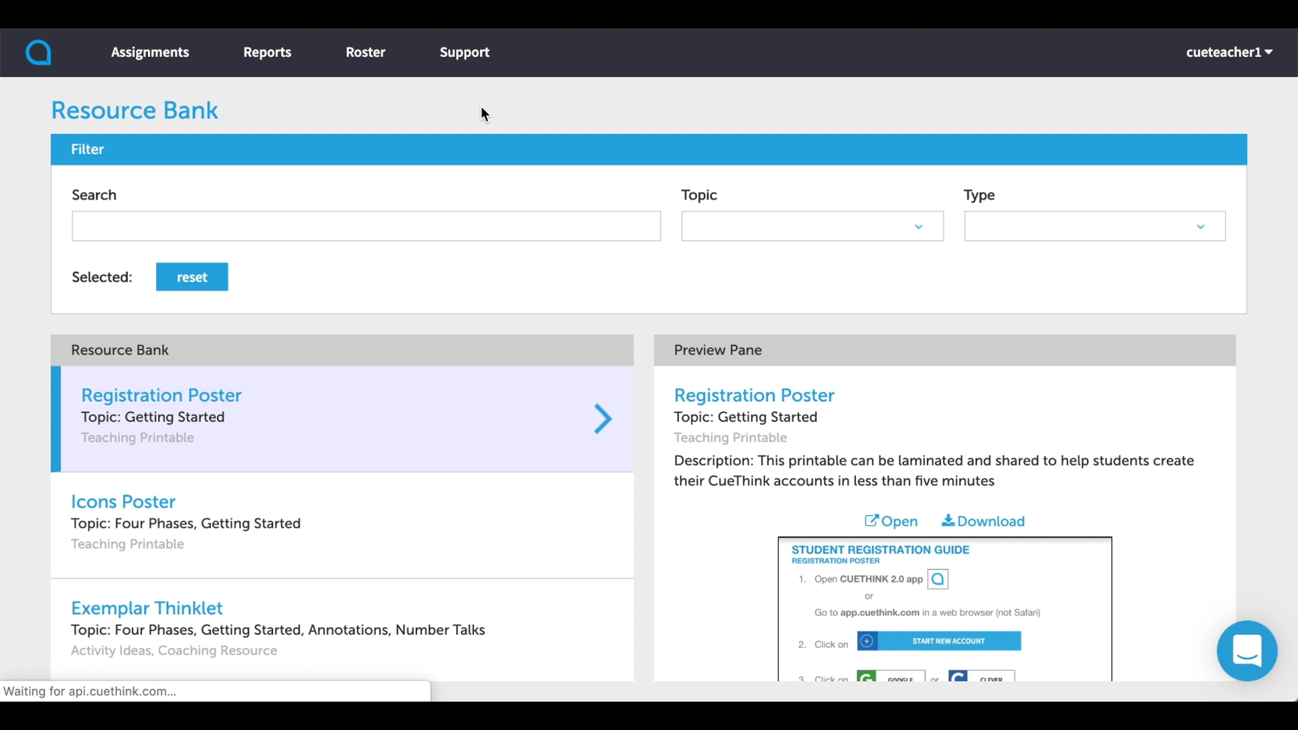
Task: Click the Start New Account plus icon
Action: point(866,641)
